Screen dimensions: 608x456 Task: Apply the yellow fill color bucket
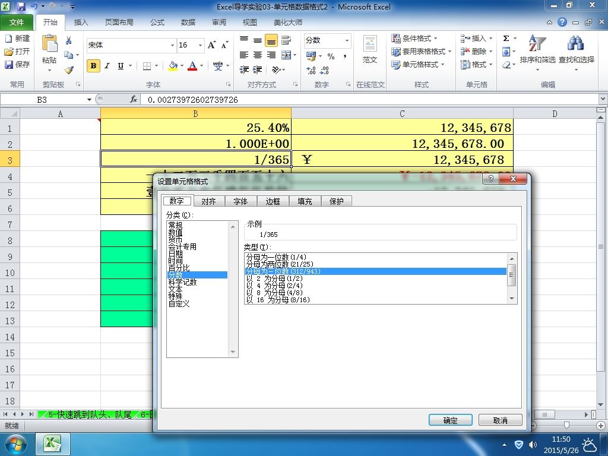pos(173,66)
